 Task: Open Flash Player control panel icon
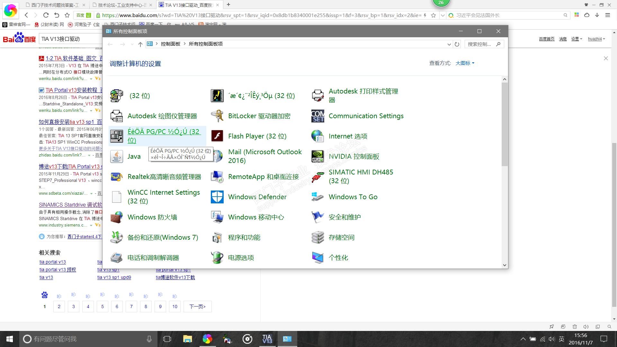tap(217, 136)
